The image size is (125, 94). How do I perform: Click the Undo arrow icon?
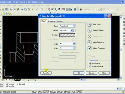pos(37,9)
